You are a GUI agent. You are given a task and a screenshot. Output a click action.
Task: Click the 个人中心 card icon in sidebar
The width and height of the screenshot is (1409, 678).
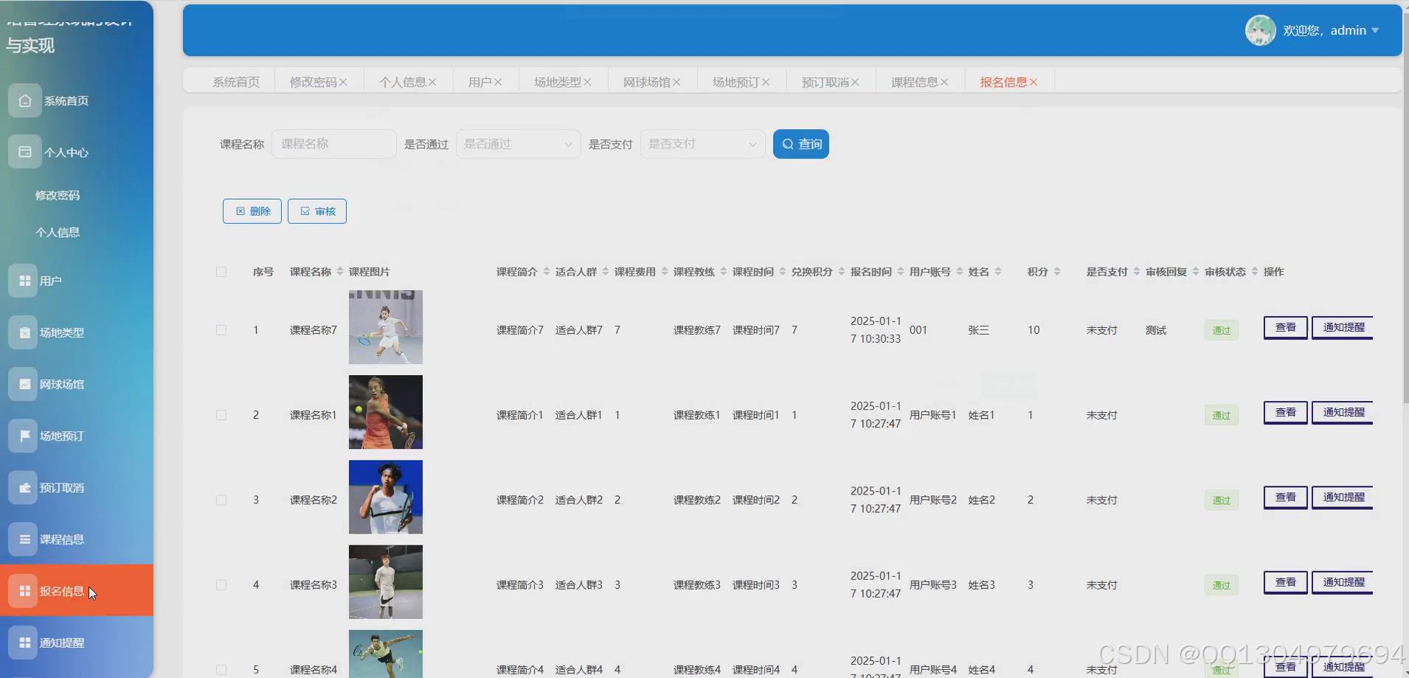point(25,152)
